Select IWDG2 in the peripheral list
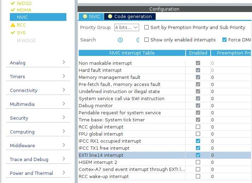This screenshot has width=252, height=183. click(24, 3)
